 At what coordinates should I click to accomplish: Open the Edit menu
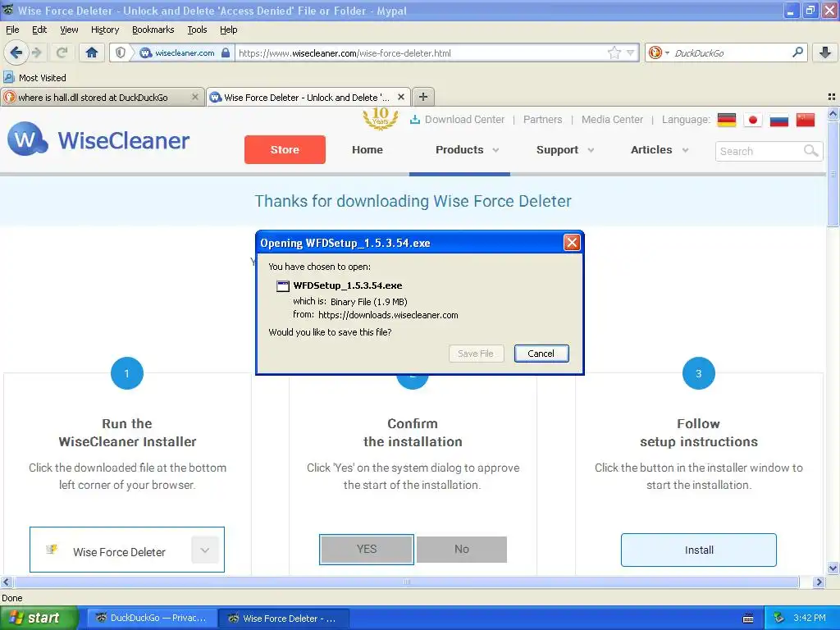click(x=39, y=30)
